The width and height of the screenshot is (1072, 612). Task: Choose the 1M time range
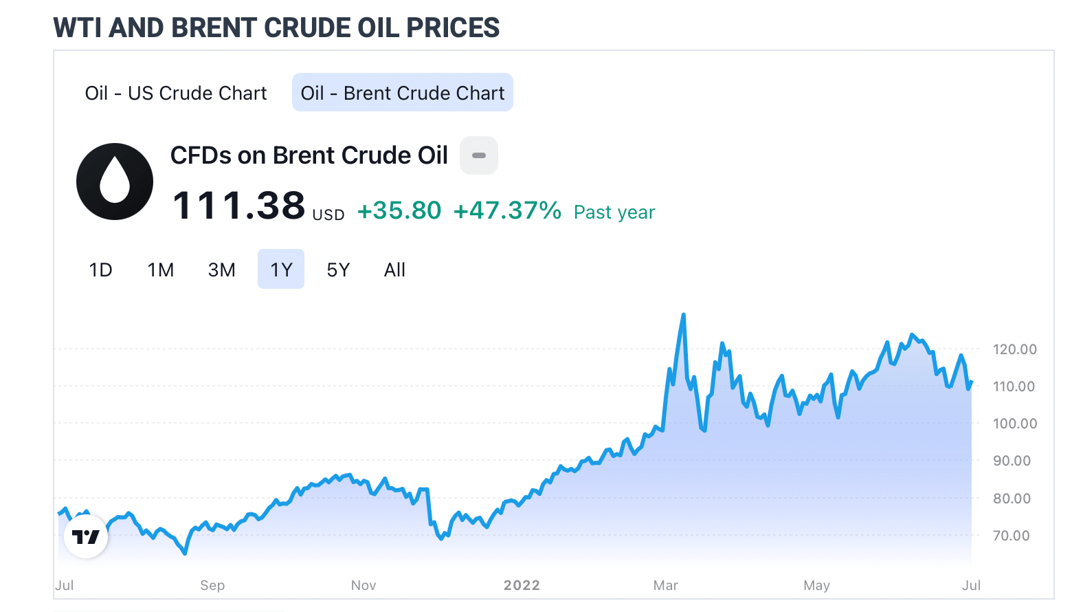coord(161,270)
